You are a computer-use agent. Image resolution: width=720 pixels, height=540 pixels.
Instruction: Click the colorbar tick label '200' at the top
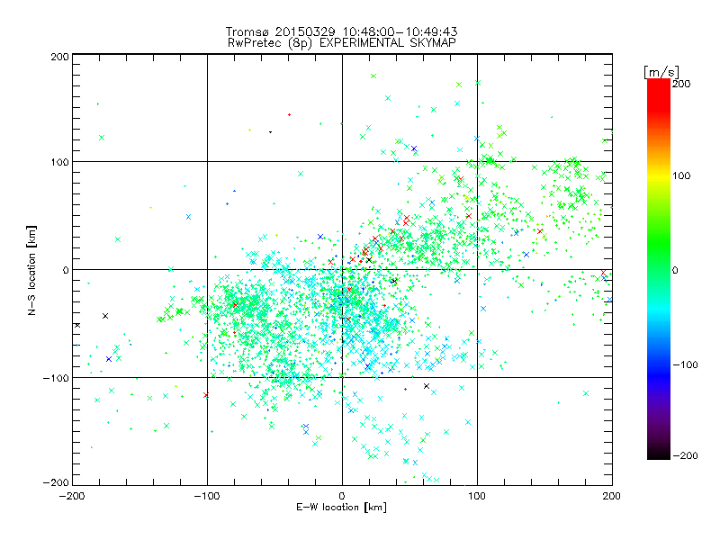pos(681,84)
